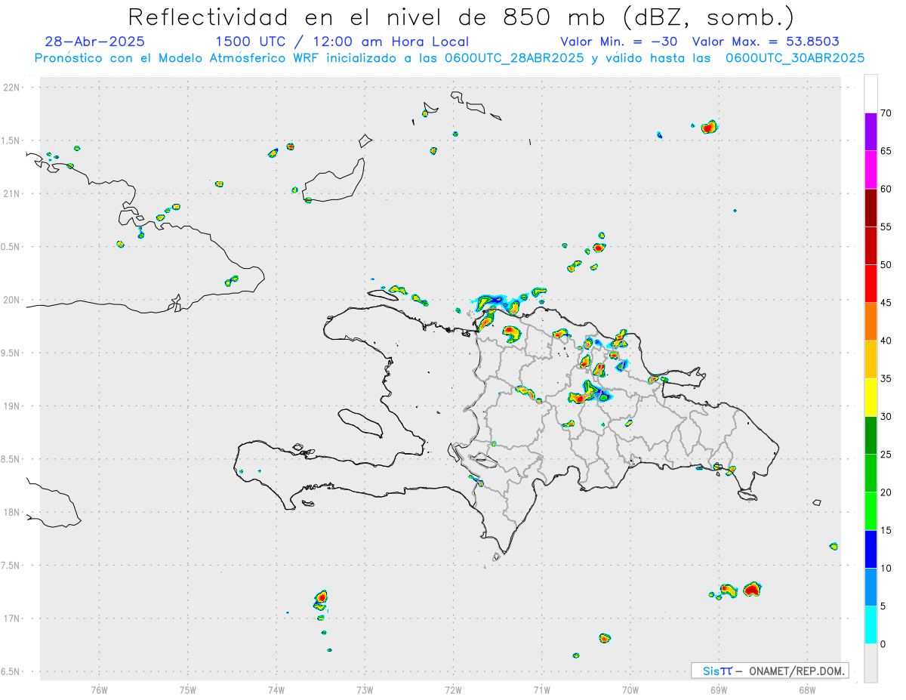Click the storm cell near 21.5N 69W
The height and width of the screenshot is (700, 906).
[x=709, y=126]
